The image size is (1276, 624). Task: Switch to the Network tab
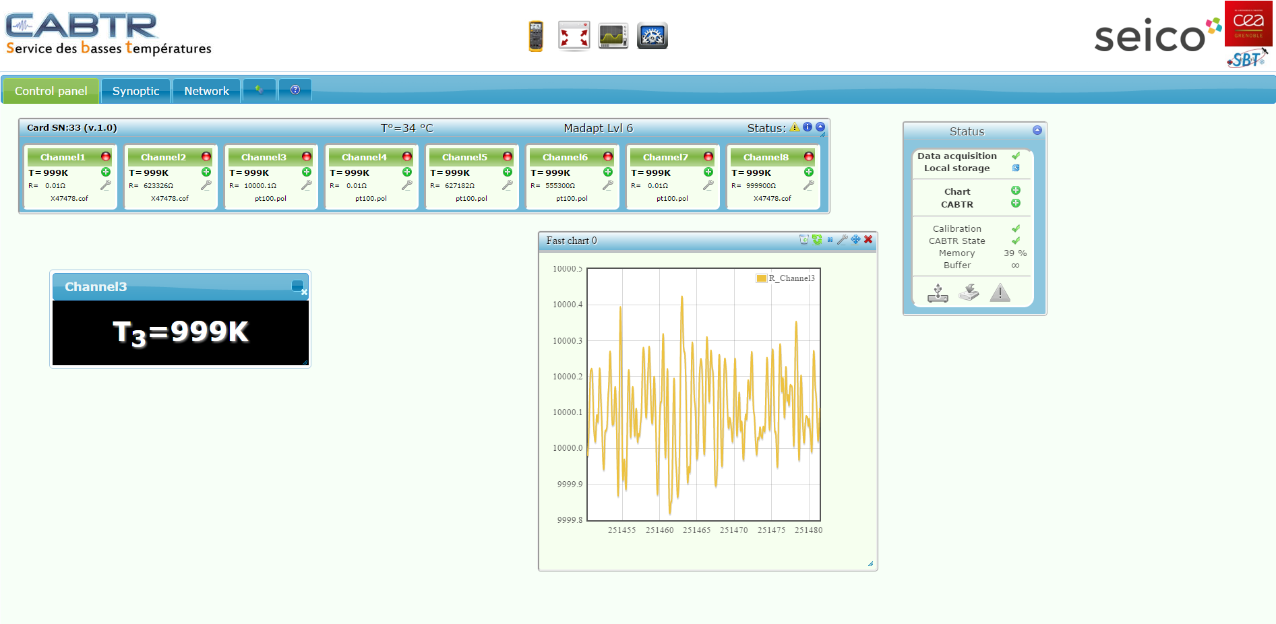coord(207,91)
